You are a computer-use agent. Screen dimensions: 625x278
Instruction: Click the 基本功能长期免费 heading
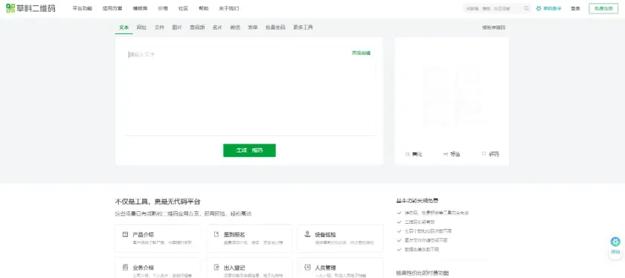(x=417, y=201)
